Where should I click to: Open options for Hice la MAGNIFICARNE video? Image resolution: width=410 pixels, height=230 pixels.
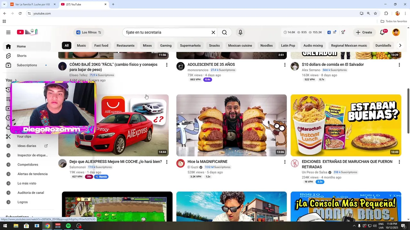[x=285, y=162]
